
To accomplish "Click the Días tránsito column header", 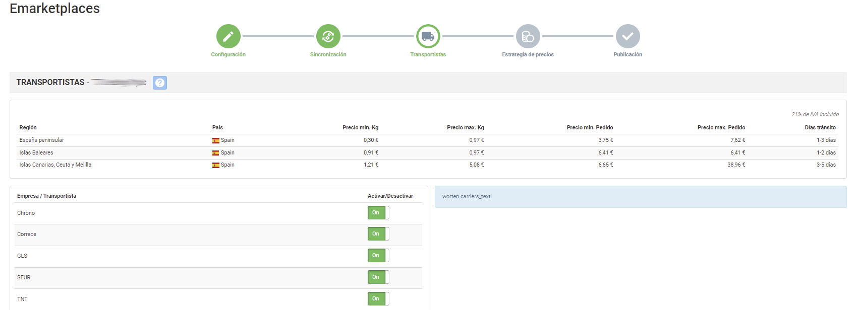I will pyautogui.click(x=820, y=127).
